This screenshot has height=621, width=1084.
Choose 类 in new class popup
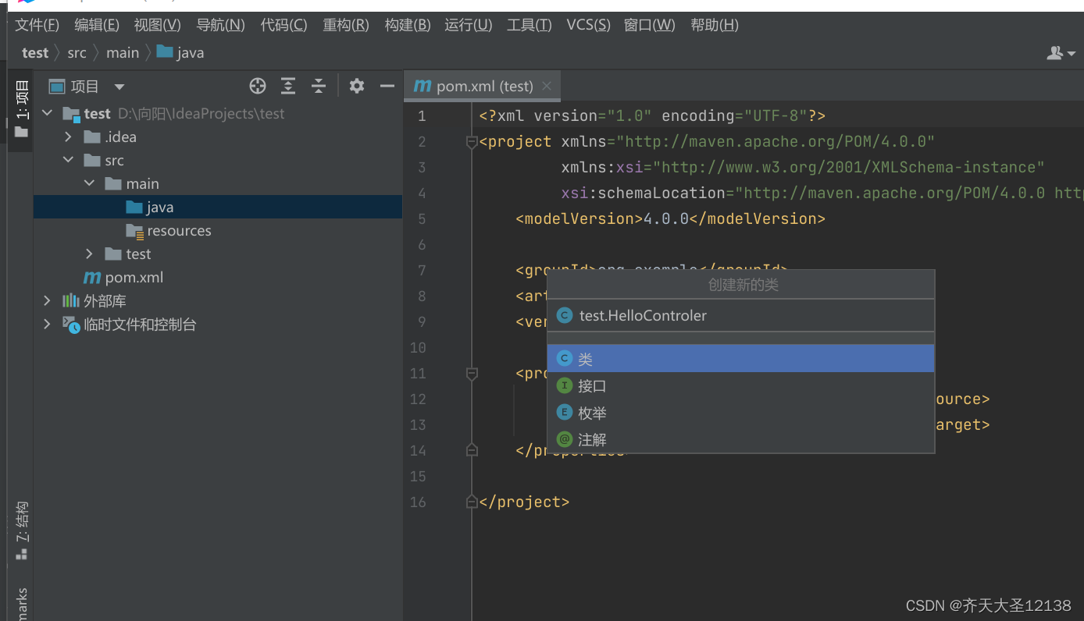741,359
